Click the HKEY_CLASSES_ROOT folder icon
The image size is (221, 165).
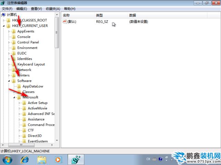[8, 20]
